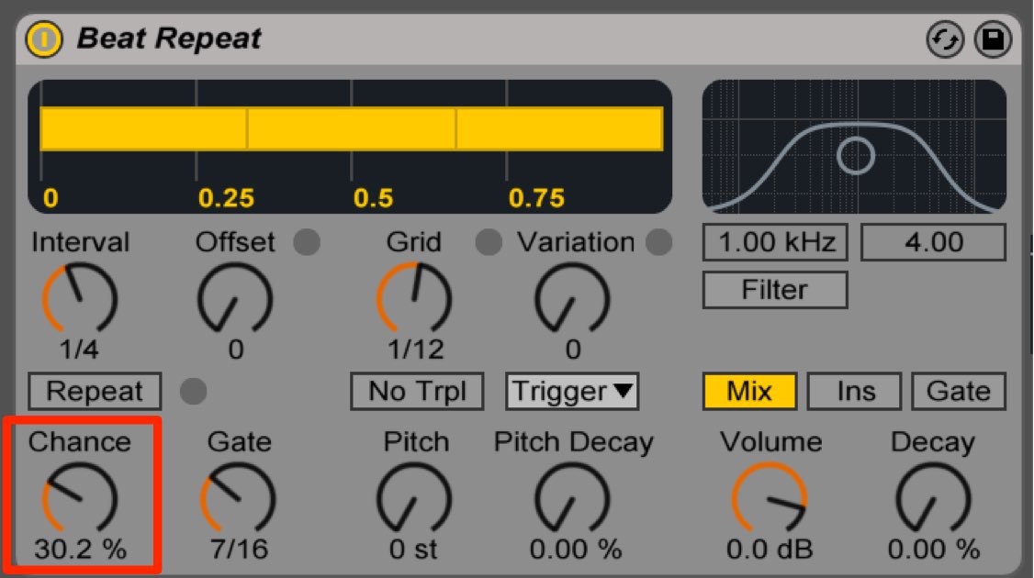Image resolution: width=1034 pixels, height=578 pixels.
Task: Adjust the Pitch Decay knob
Action: pyautogui.click(x=572, y=497)
